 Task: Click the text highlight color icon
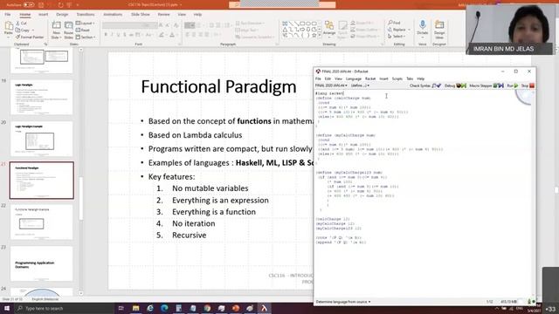[162, 35]
